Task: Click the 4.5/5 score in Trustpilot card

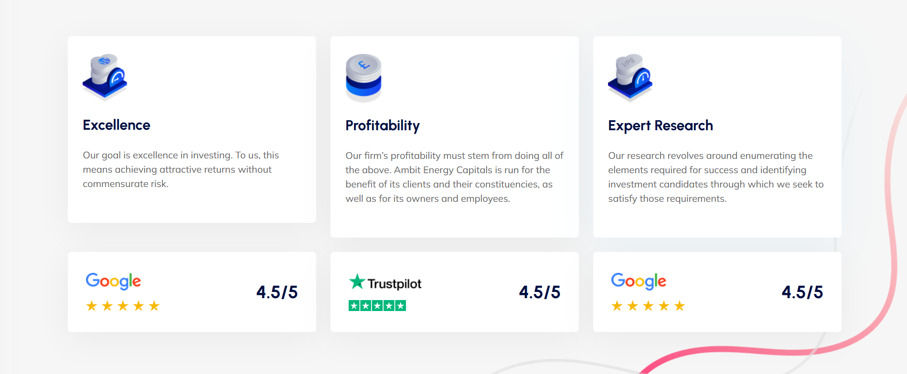Action: (540, 292)
